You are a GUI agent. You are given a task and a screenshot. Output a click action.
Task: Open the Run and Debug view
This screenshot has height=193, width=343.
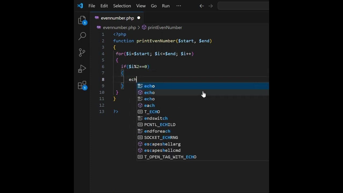[82, 69]
